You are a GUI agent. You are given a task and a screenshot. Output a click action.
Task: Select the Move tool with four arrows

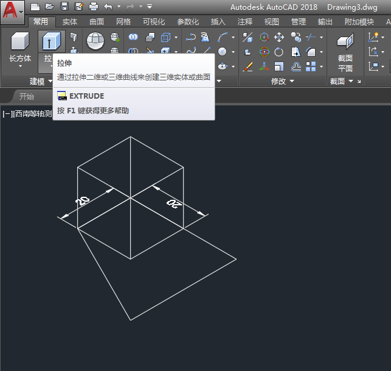point(279,38)
